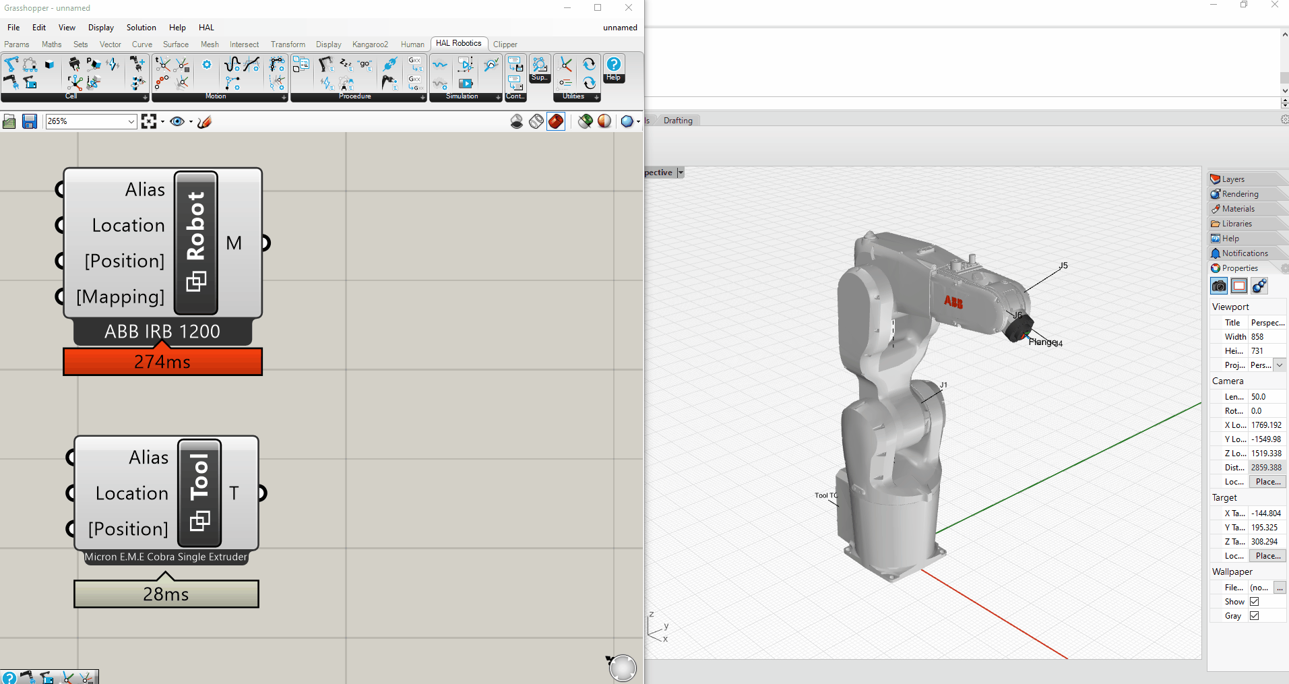Viewport: 1289px width, 684px height.
Task: Switch to the Kangaroo2 tab
Action: pyautogui.click(x=370, y=44)
